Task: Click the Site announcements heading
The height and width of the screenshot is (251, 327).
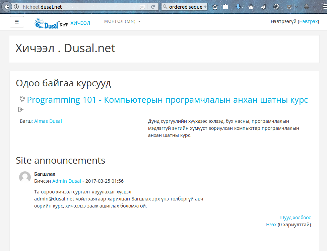Action: (x=61, y=160)
